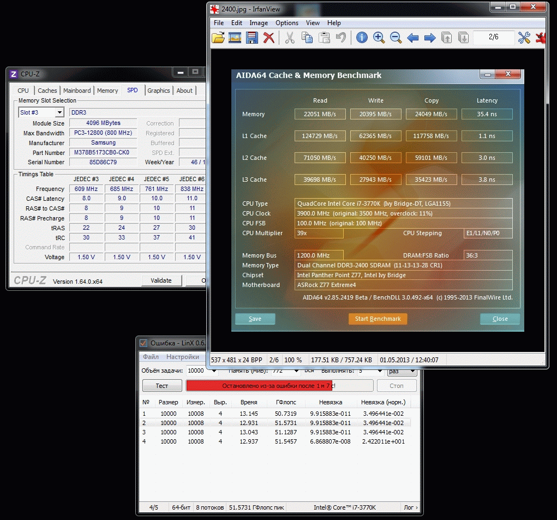Save image with the floppy disk icon
Viewport: 557px width, 520px height.
252,37
